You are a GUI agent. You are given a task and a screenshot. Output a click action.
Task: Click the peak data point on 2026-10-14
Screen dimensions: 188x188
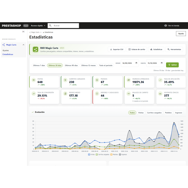(x=174, y=123)
